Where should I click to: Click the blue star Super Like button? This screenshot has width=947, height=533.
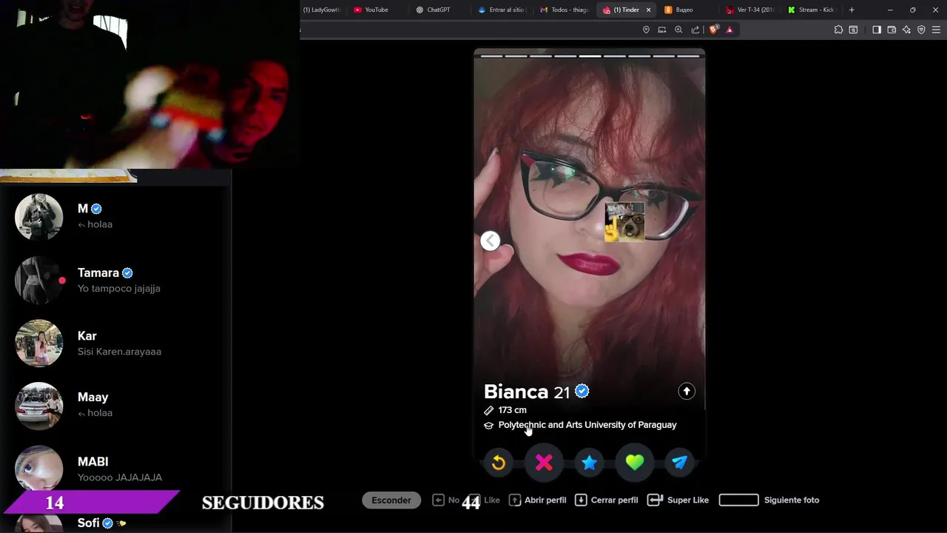(589, 463)
